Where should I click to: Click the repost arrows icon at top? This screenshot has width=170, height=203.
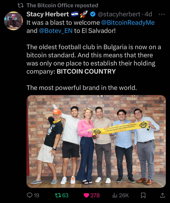tap(20, 5)
